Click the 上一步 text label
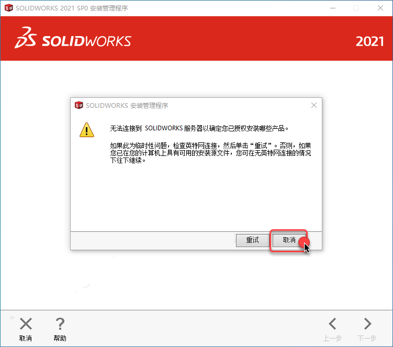 332,338
